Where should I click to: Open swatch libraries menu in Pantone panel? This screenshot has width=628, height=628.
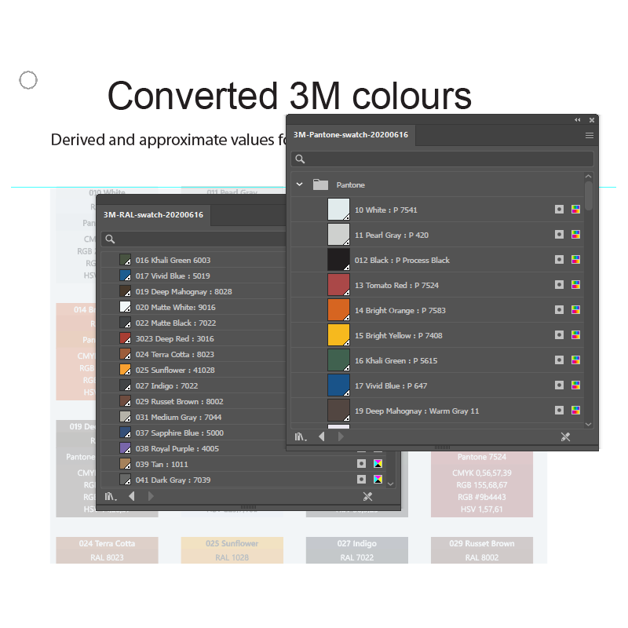[301, 437]
